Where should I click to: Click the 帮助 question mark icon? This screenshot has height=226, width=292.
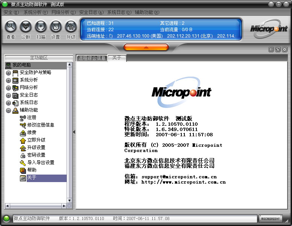(23, 170)
